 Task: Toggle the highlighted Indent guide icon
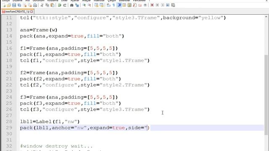[119, 5]
